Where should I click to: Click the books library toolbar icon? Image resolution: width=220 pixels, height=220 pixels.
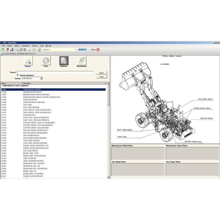click(25, 50)
